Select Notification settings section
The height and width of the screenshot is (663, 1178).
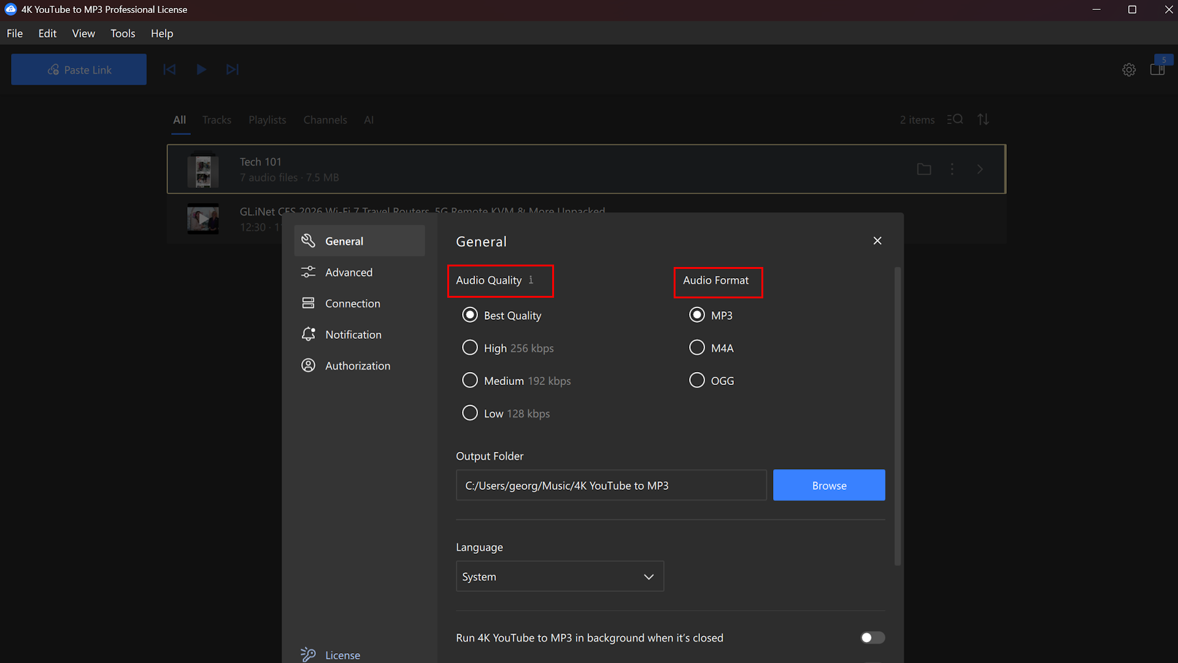point(360,334)
